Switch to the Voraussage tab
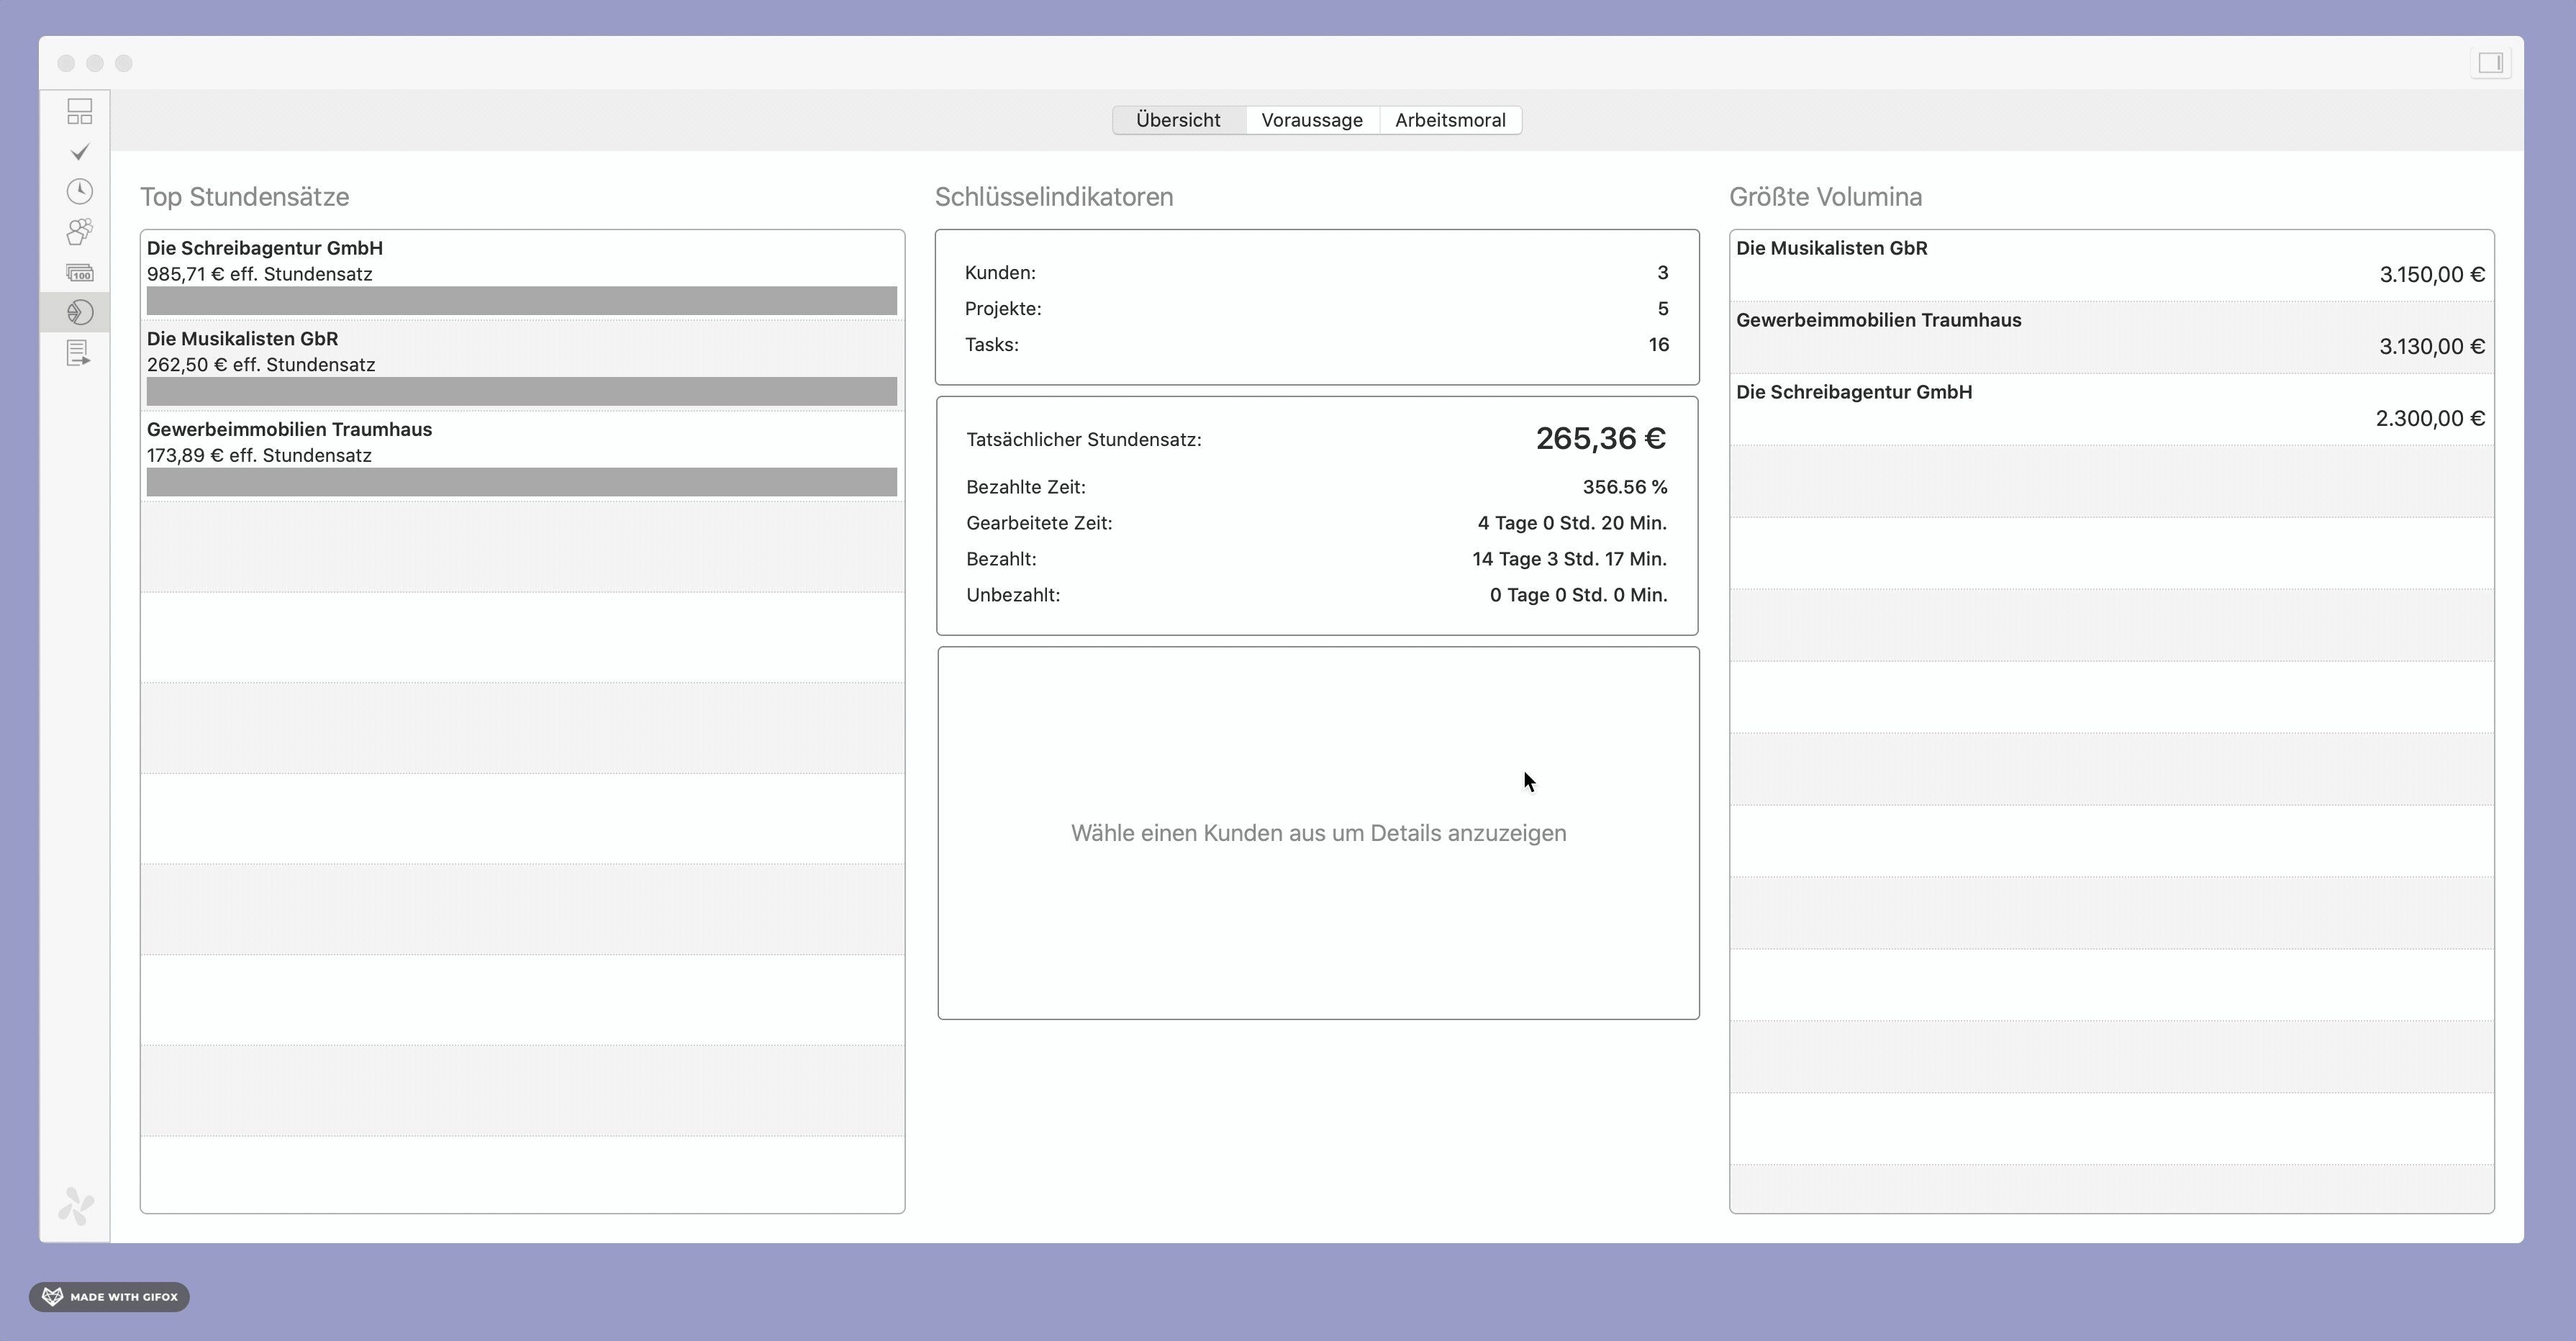 tap(1312, 120)
